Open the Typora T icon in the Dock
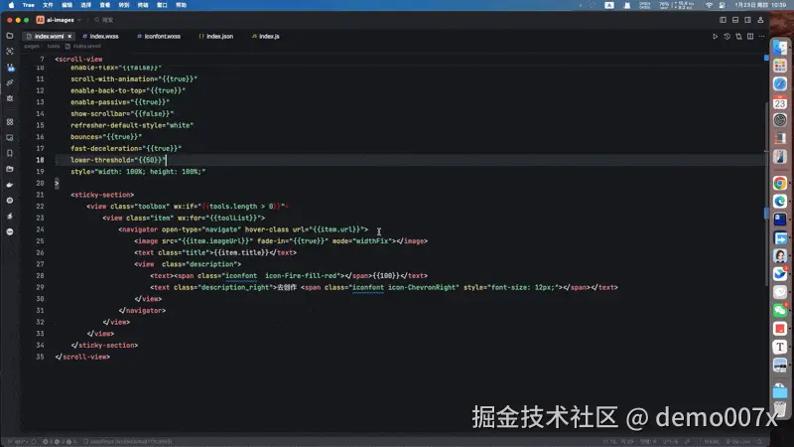The image size is (794, 447). tap(780, 347)
